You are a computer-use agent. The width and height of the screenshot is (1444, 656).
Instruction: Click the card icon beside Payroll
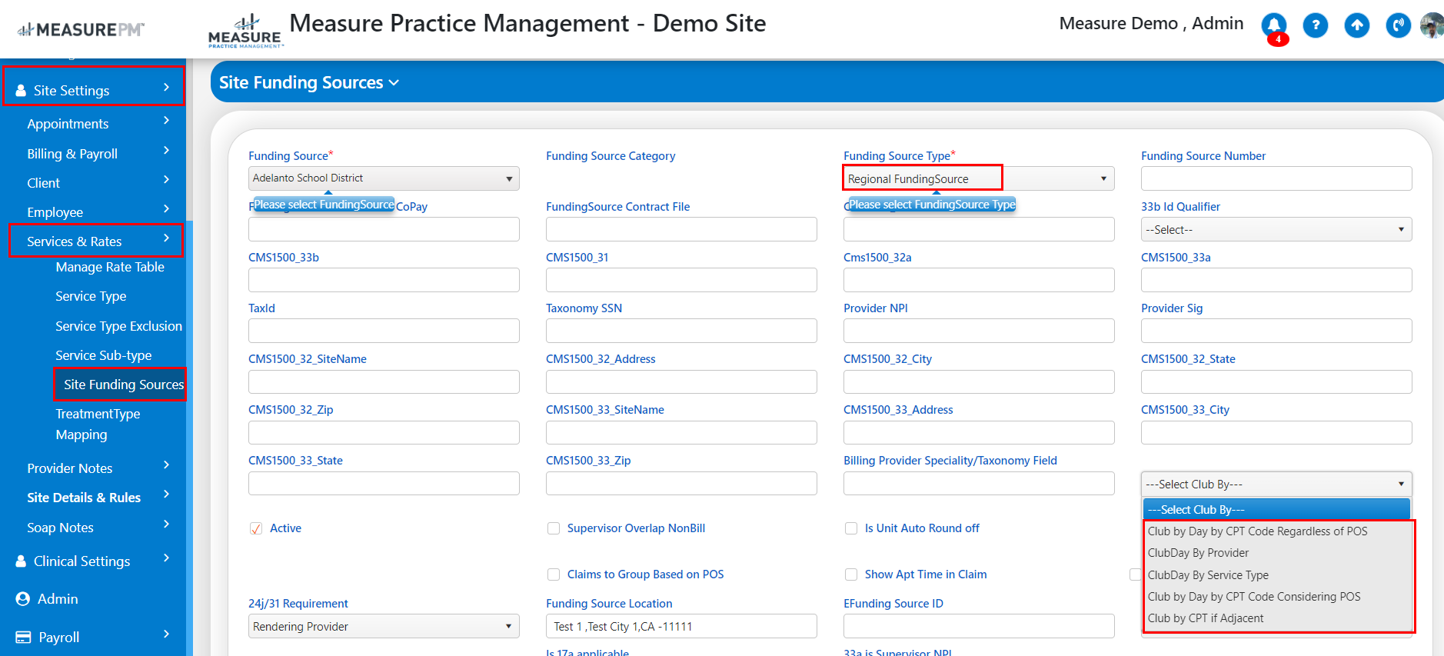(x=23, y=638)
